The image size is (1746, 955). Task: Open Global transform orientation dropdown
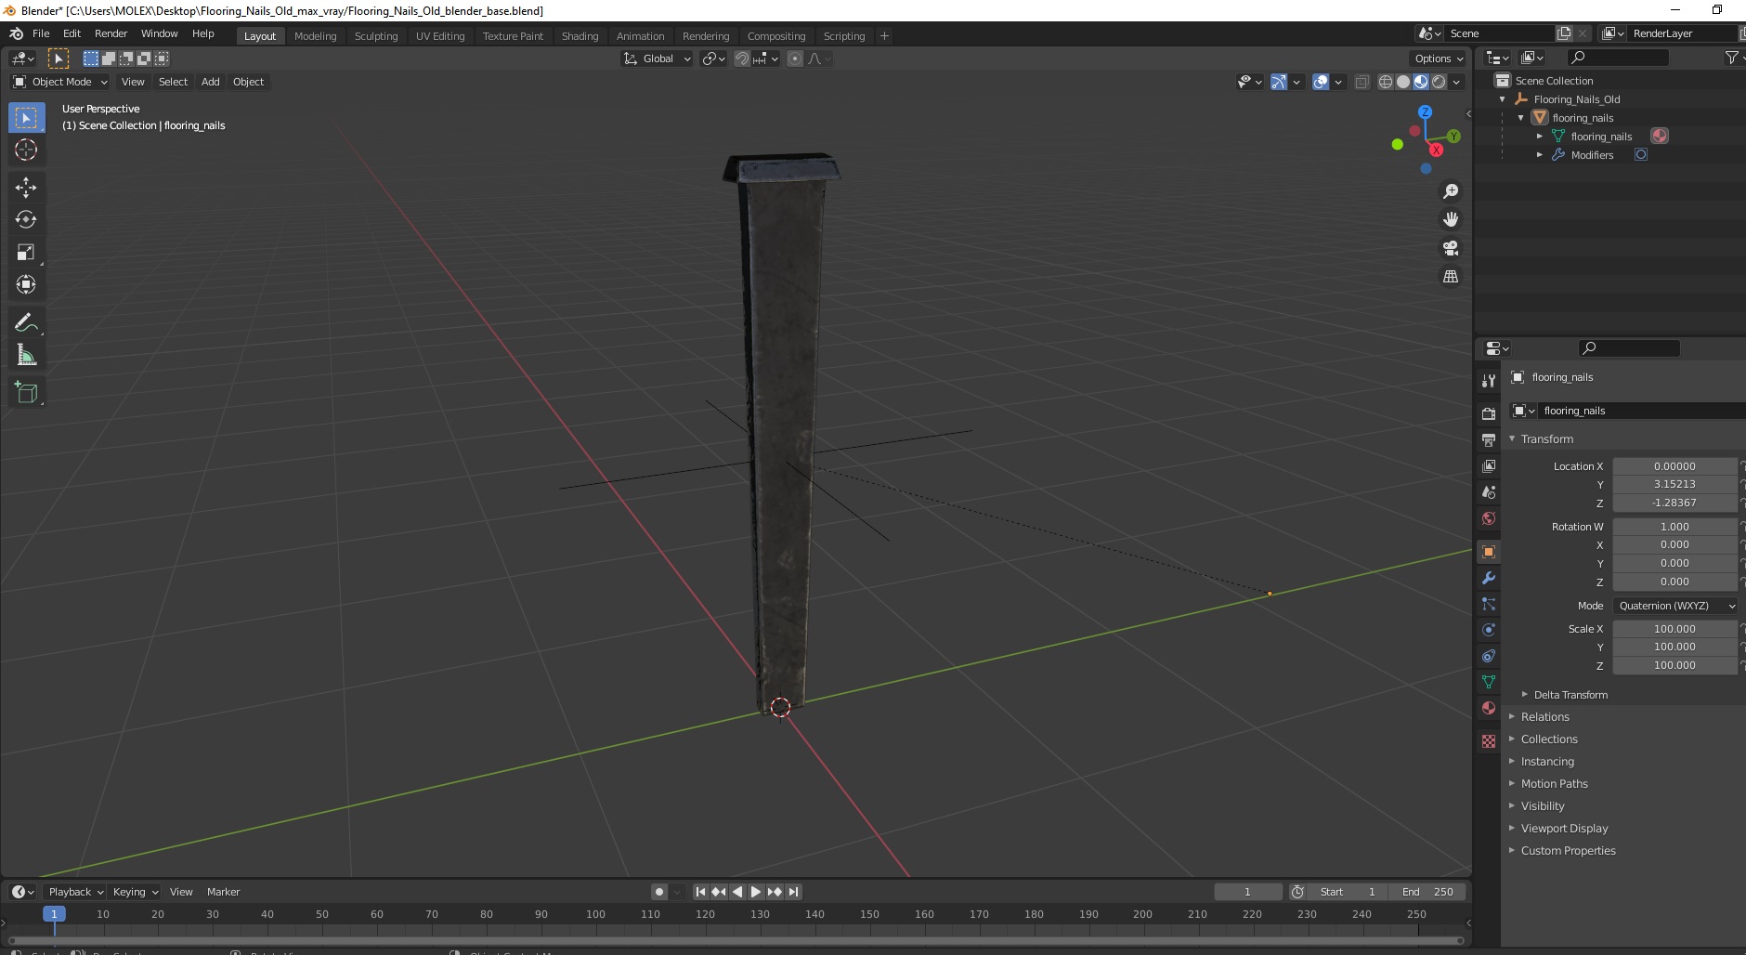coord(657,59)
